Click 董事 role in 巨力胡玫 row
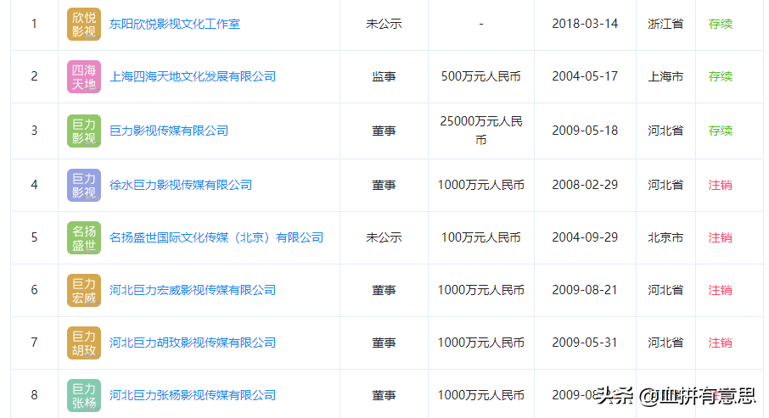The height and width of the screenshot is (418, 769). click(x=384, y=343)
